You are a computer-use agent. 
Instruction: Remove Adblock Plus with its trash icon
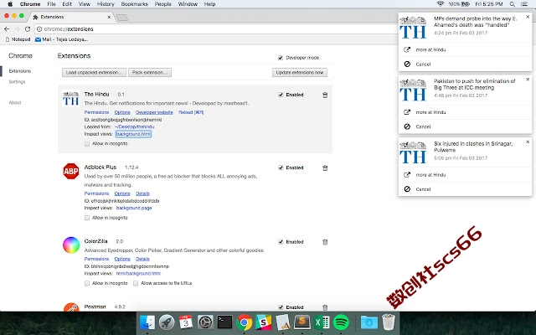click(x=325, y=167)
